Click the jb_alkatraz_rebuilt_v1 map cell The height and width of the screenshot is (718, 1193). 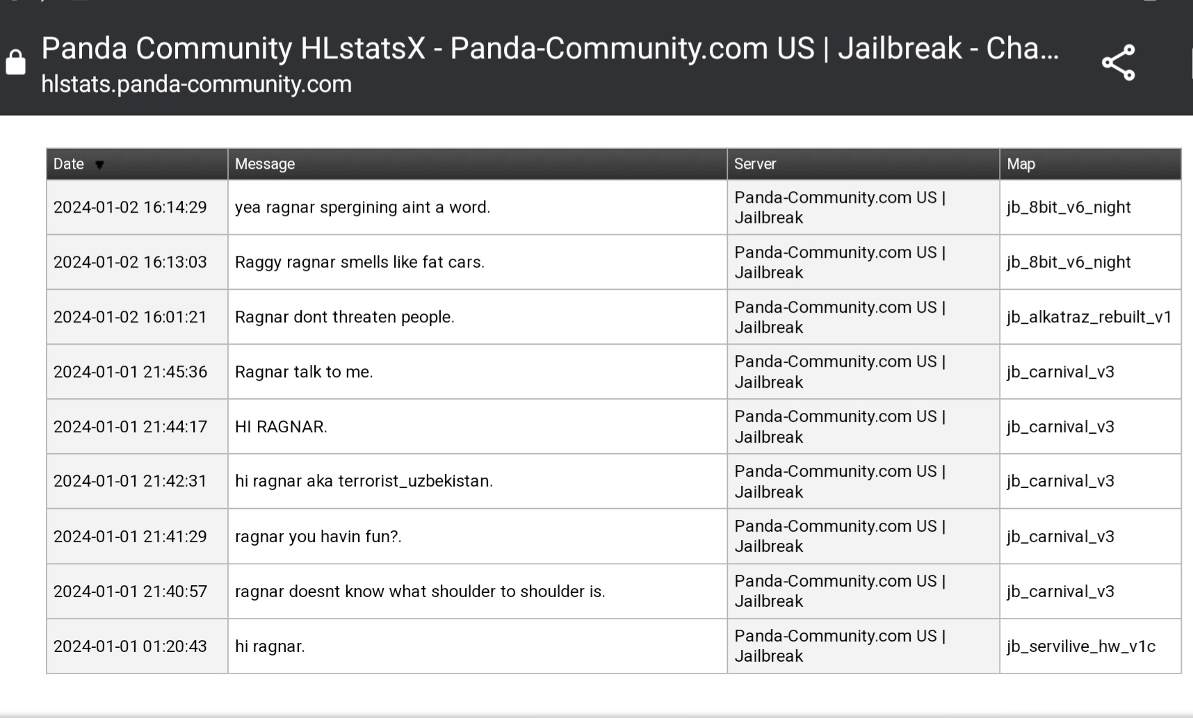1089,317
